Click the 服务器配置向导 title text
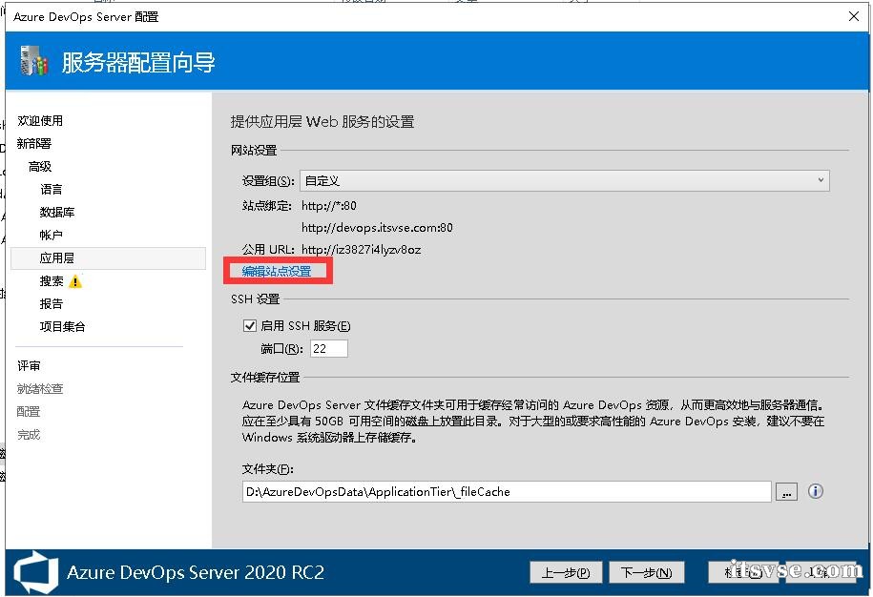This screenshot has height=597, width=873. pos(138,62)
